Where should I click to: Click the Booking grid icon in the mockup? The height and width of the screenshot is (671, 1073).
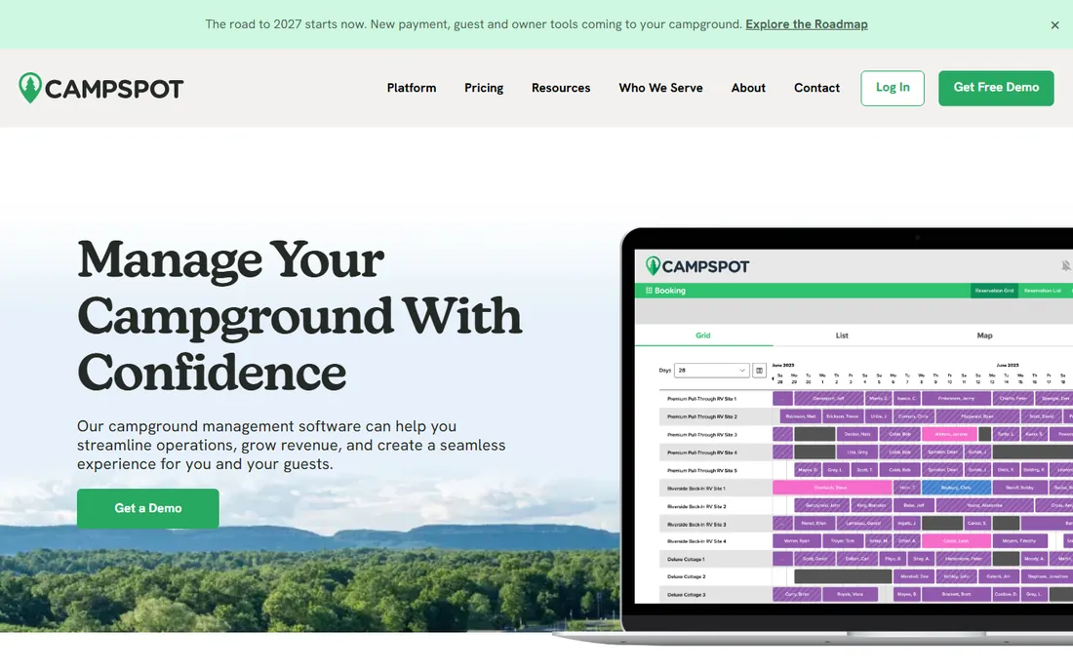tap(649, 291)
